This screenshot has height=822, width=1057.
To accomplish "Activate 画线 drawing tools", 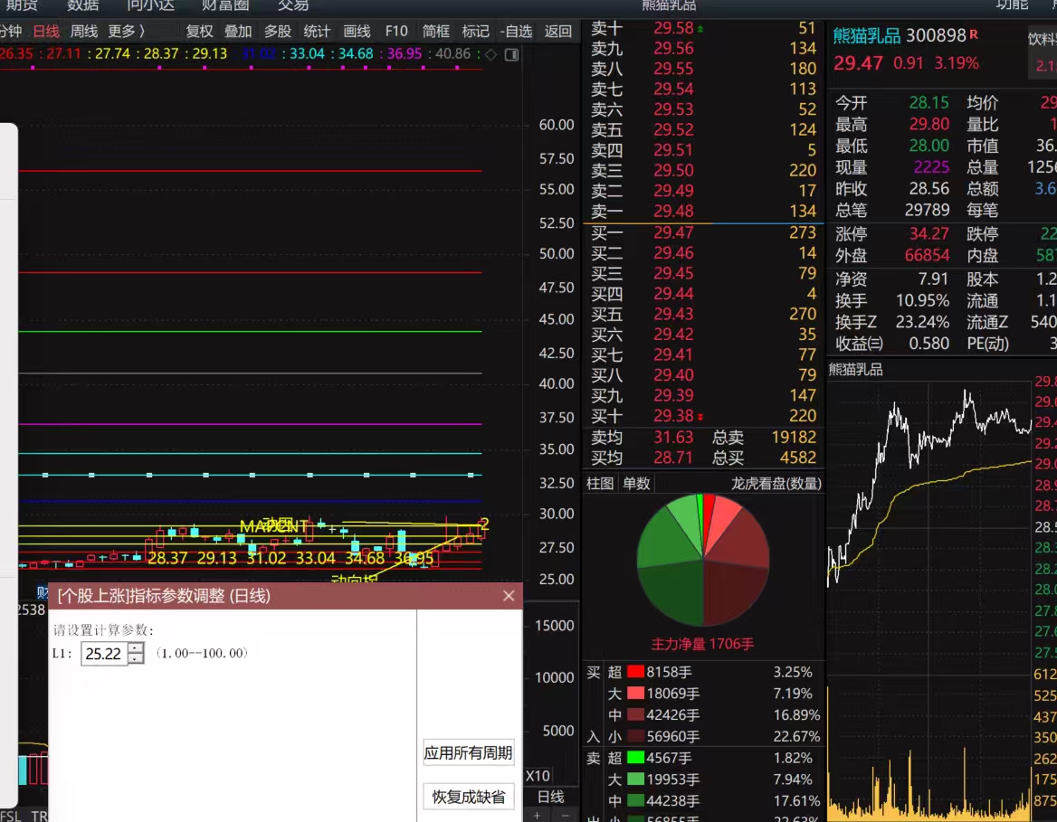I will [x=357, y=31].
